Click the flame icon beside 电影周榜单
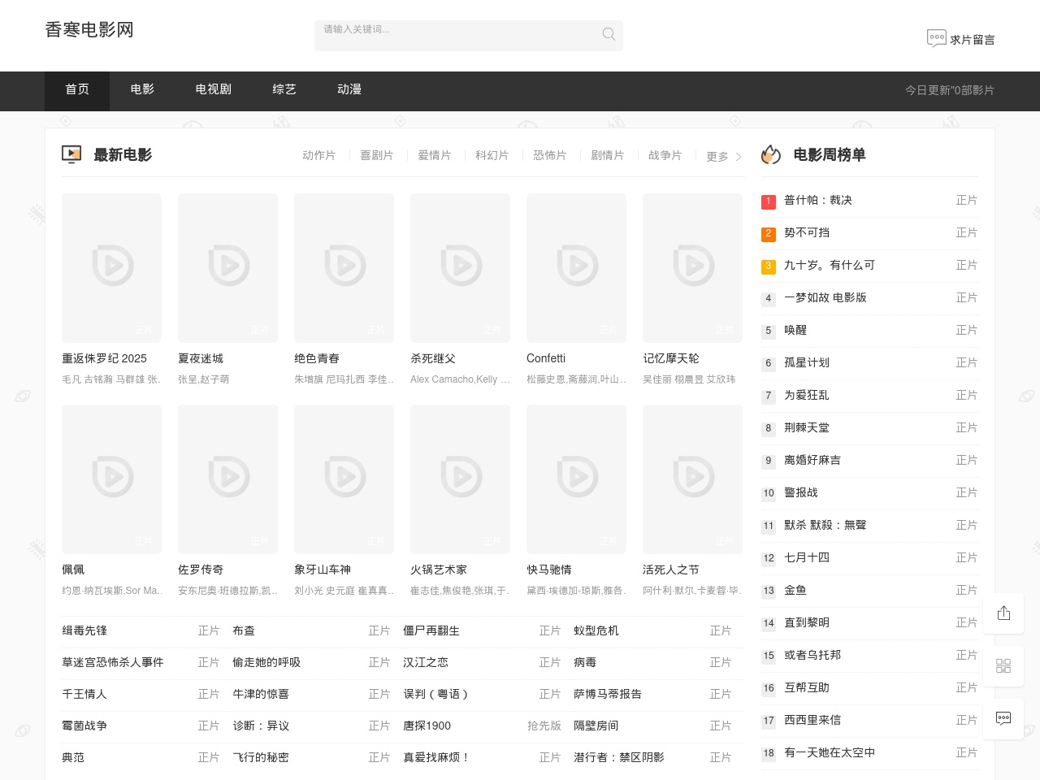 click(771, 154)
